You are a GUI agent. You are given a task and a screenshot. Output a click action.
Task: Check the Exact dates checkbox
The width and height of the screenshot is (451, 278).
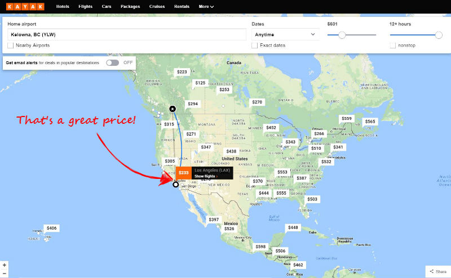click(254, 46)
